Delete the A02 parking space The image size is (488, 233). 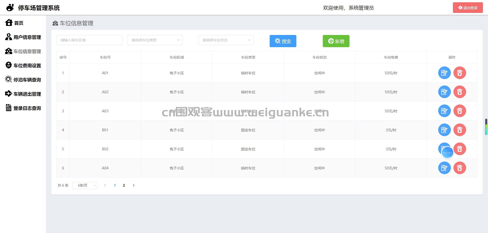point(460,92)
